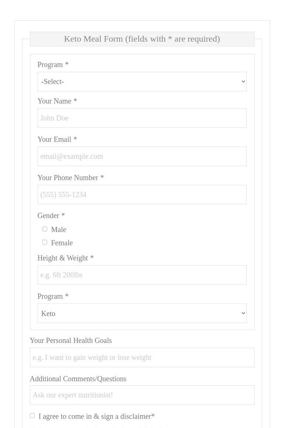Click the 'Your Phone Number *' label

(x=70, y=178)
